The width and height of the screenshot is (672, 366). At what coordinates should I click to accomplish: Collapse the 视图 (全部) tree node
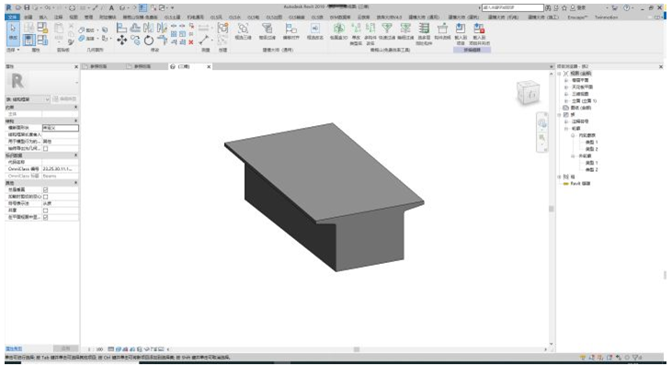559,74
